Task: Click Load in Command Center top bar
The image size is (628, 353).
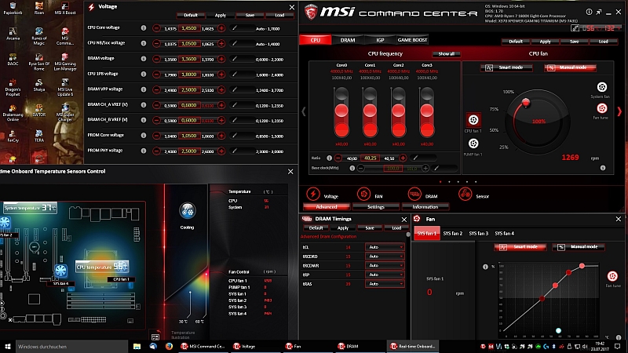Action: (603, 42)
